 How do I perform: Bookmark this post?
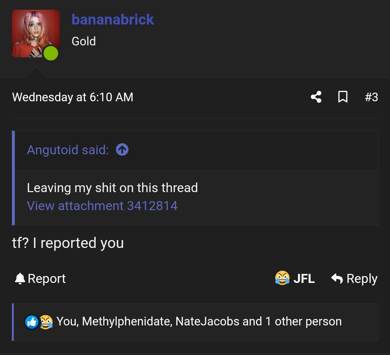(x=343, y=97)
